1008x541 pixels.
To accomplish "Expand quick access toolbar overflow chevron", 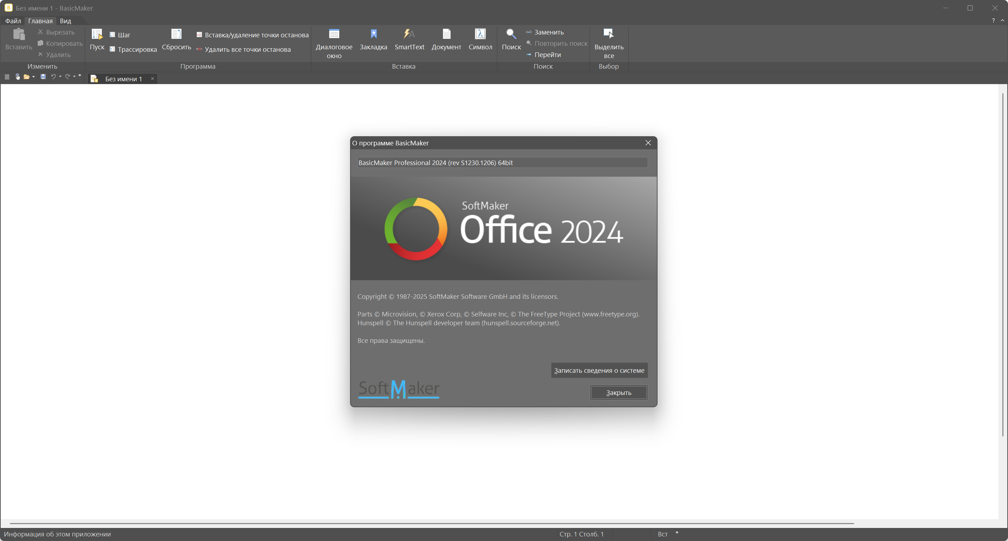I will pyautogui.click(x=80, y=75).
